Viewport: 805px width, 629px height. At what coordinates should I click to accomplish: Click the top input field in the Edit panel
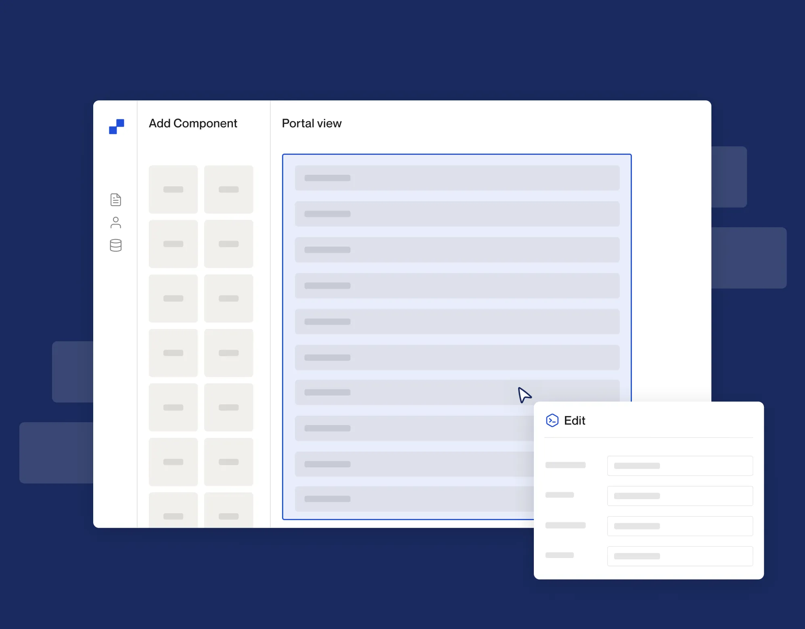pos(680,466)
